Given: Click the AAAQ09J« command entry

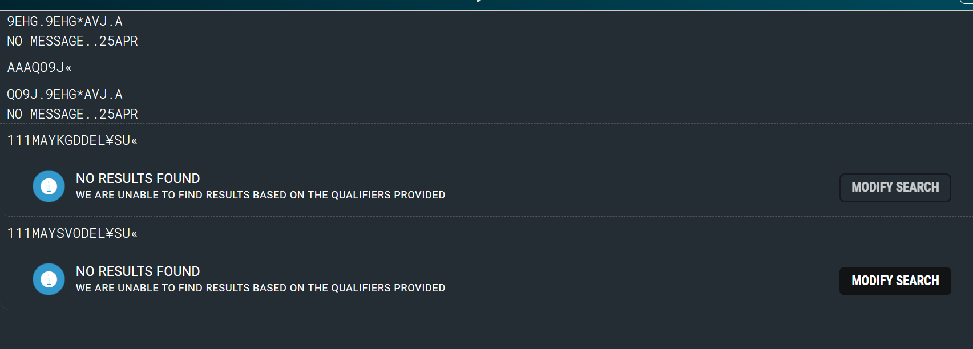Looking at the screenshot, I should (39, 67).
